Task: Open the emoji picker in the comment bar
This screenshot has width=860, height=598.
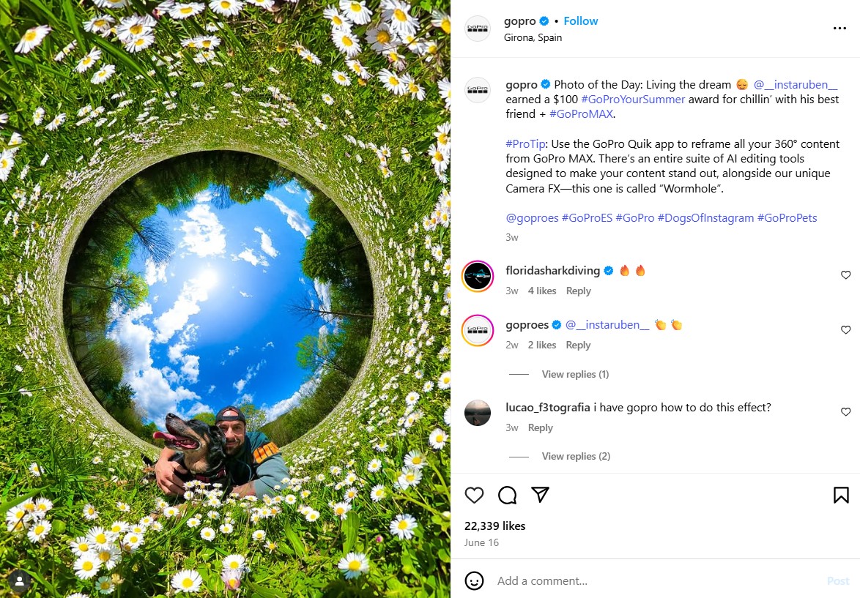Action: 475,580
